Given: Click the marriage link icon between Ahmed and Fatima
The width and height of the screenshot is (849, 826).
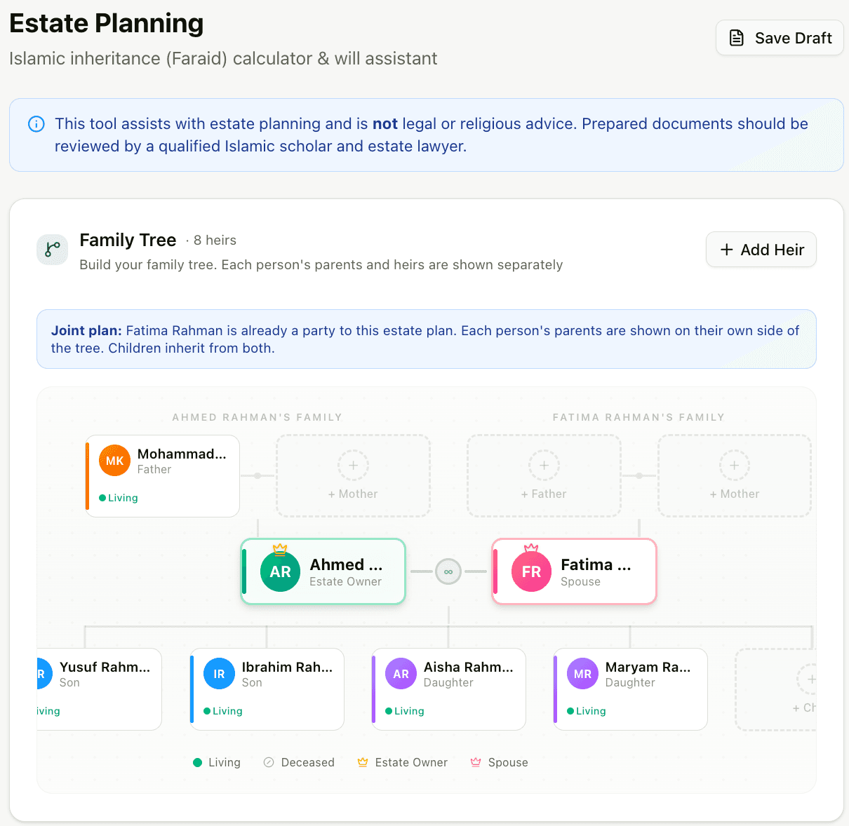Looking at the screenshot, I should pyautogui.click(x=448, y=571).
